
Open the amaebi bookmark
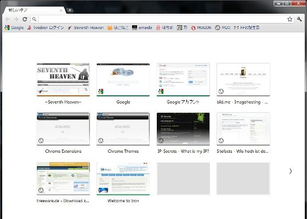(x=142, y=28)
